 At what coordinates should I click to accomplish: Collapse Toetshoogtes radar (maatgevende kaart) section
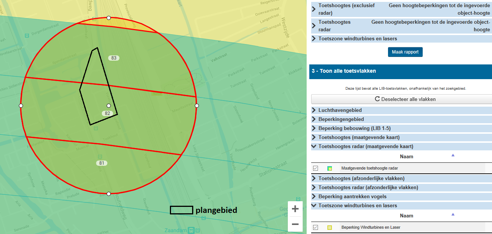tap(365, 147)
